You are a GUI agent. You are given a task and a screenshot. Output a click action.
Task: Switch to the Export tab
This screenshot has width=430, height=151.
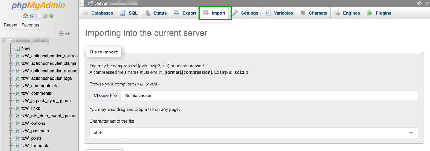(185, 13)
